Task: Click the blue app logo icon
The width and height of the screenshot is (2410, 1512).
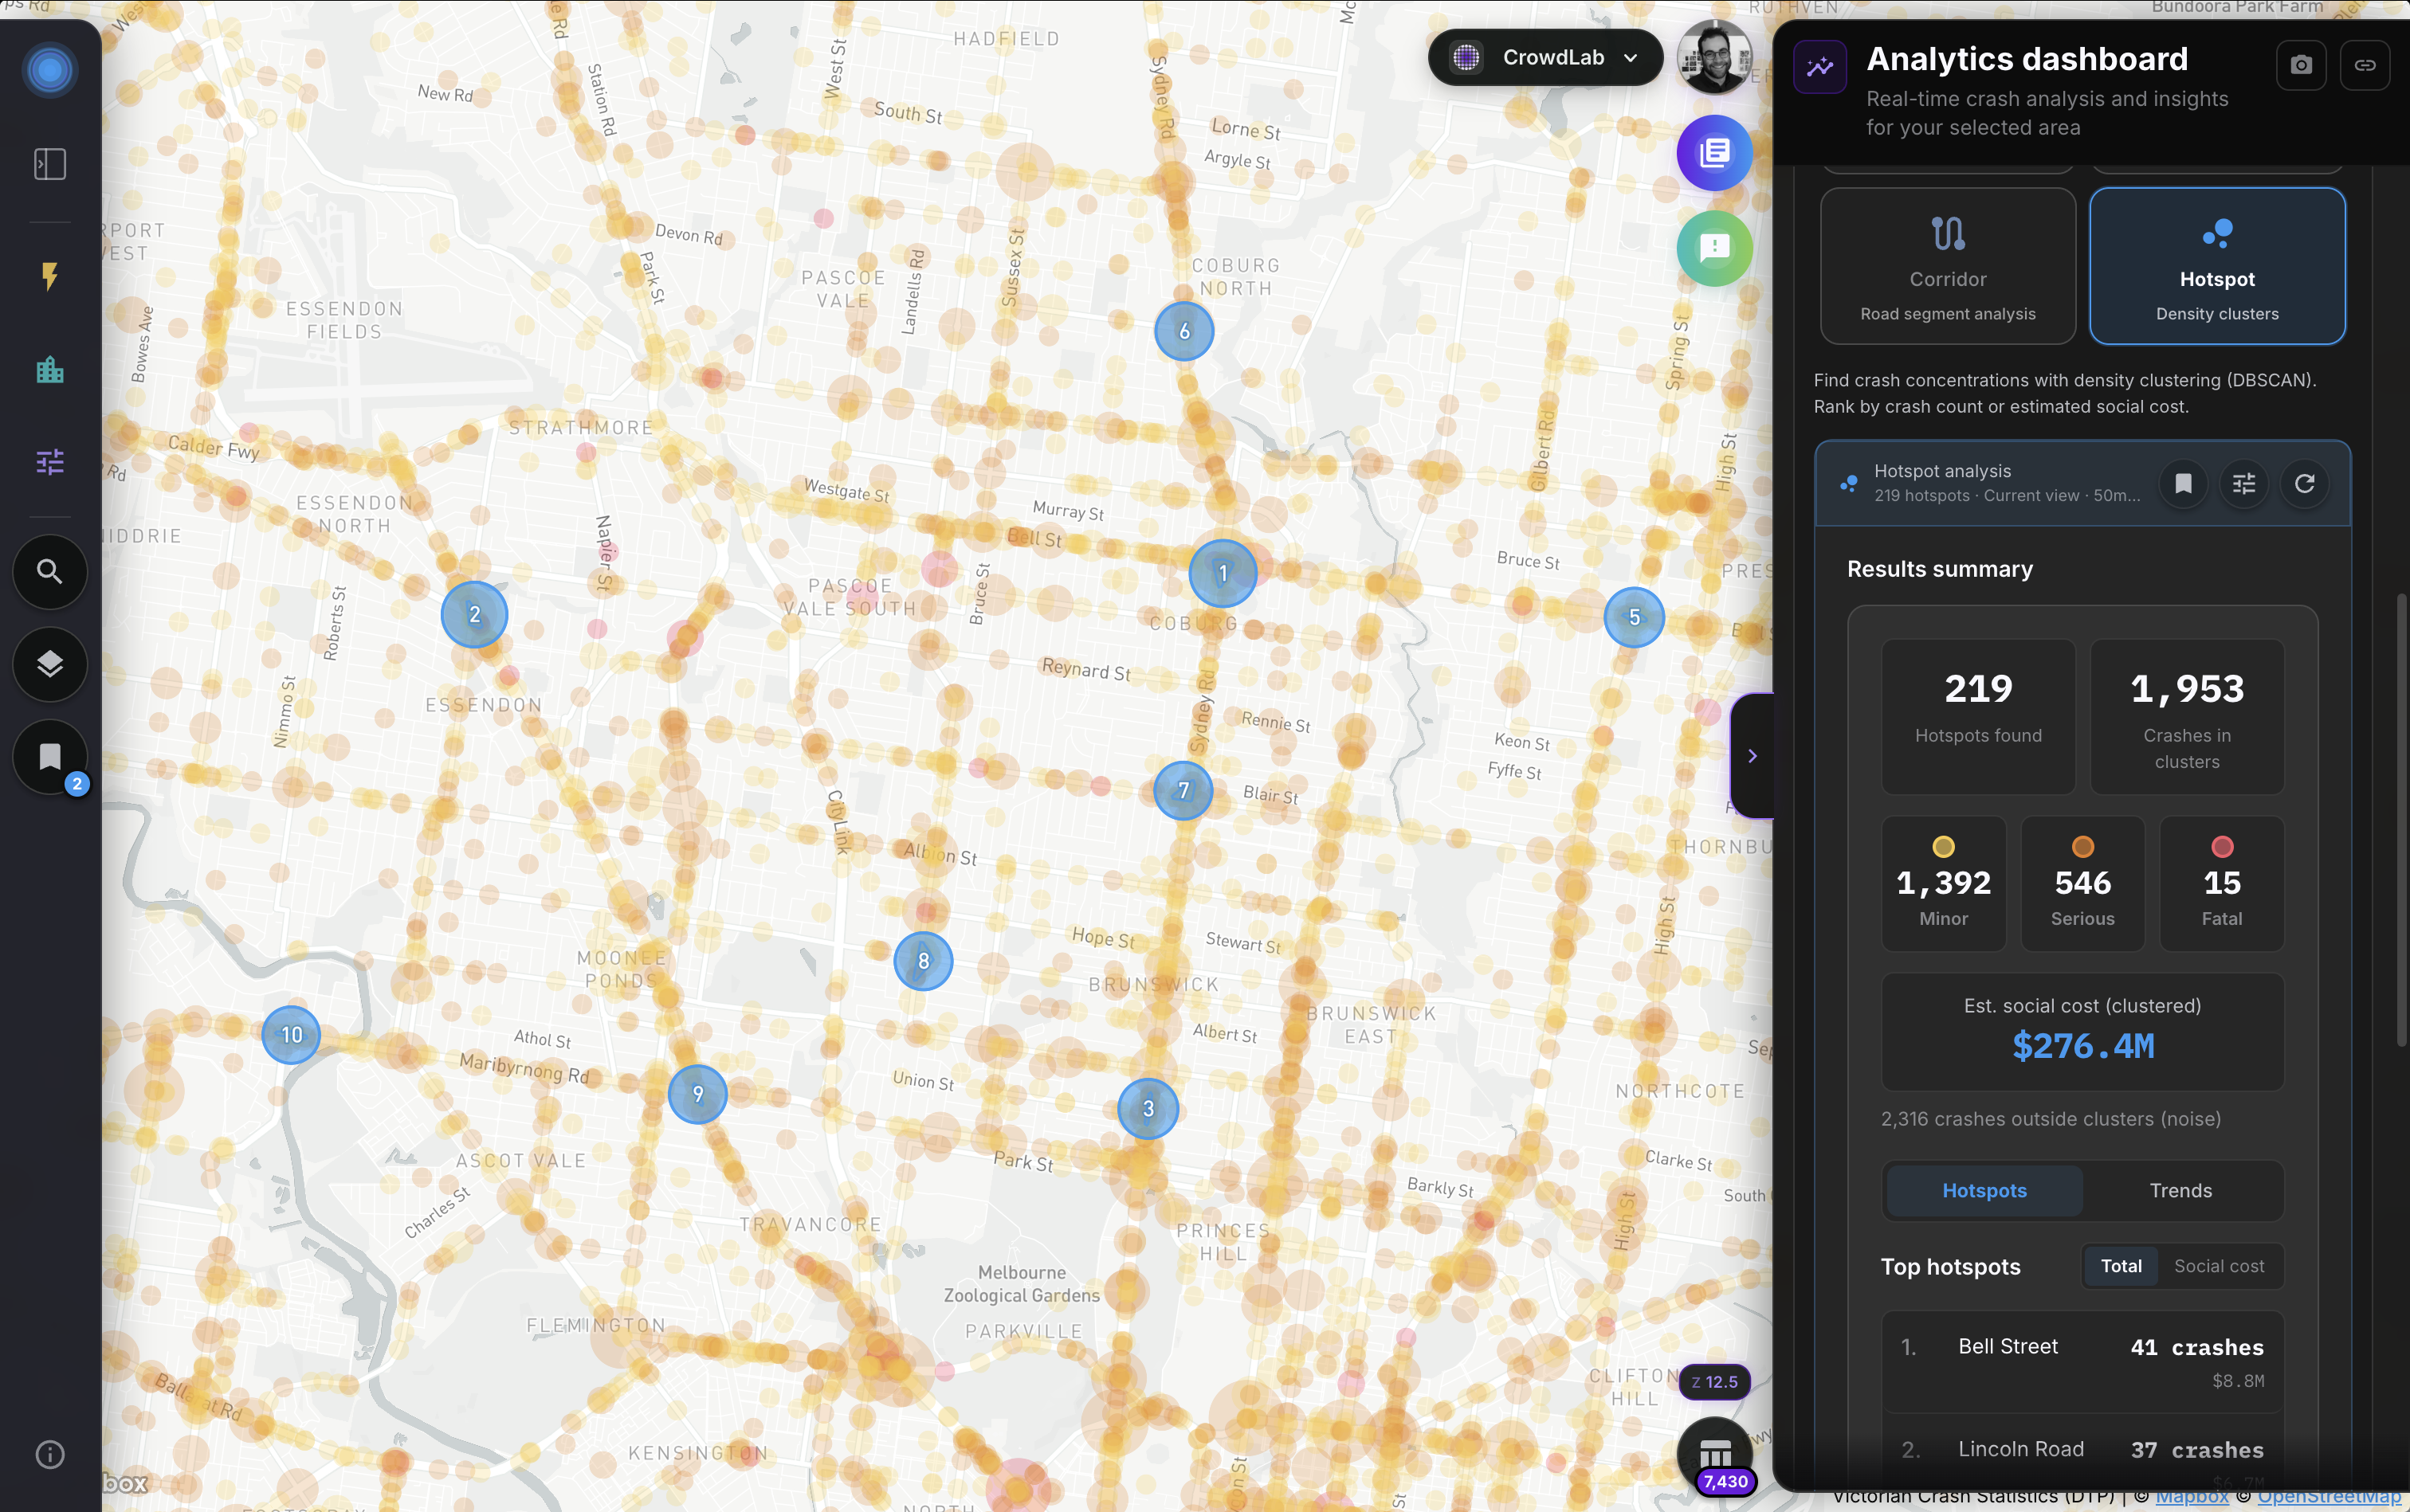Action: click(49, 70)
